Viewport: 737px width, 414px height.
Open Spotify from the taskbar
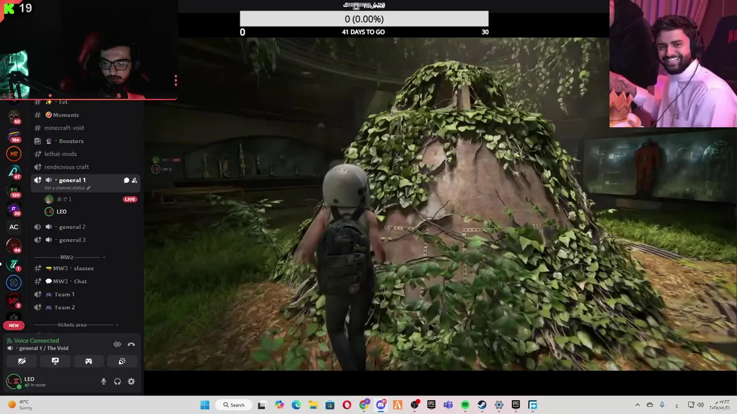pyautogui.click(x=465, y=405)
